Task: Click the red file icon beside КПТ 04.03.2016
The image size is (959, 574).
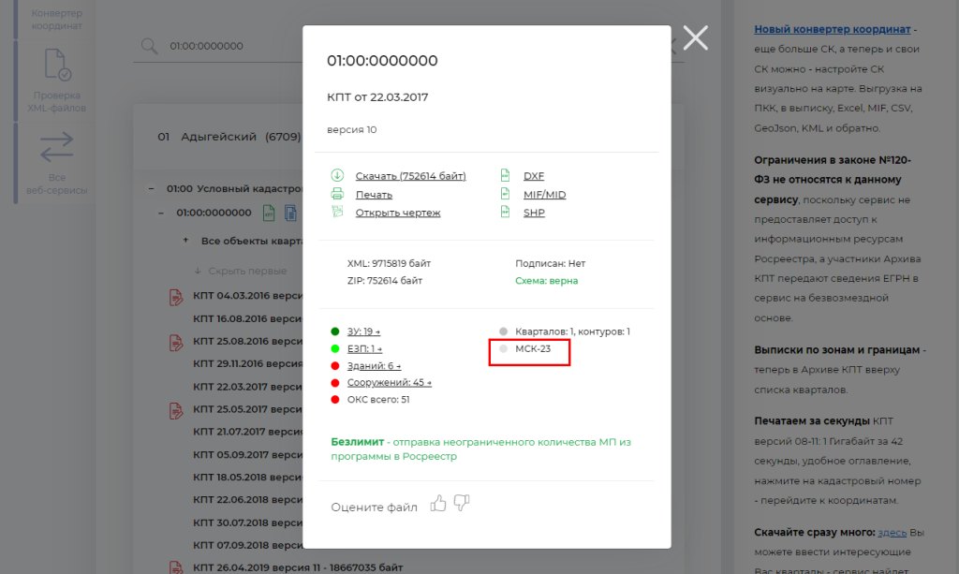Action: tap(174, 297)
